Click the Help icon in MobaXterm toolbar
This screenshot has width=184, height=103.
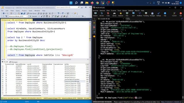pos(165,14)
